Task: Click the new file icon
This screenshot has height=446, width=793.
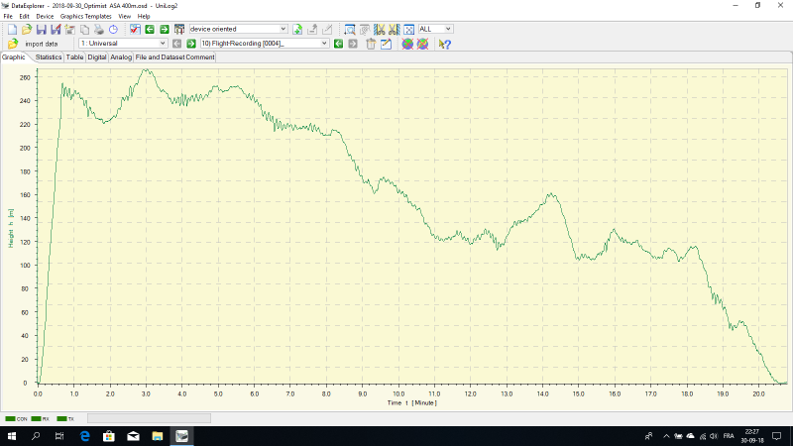Action: pos(12,30)
